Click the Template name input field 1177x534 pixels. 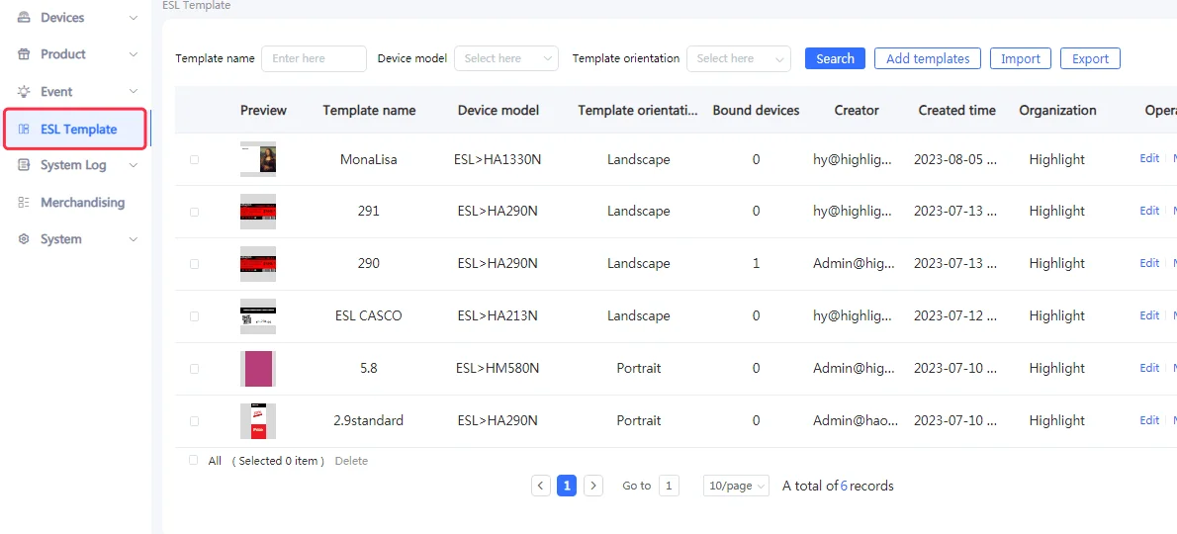[x=314, y=58]
